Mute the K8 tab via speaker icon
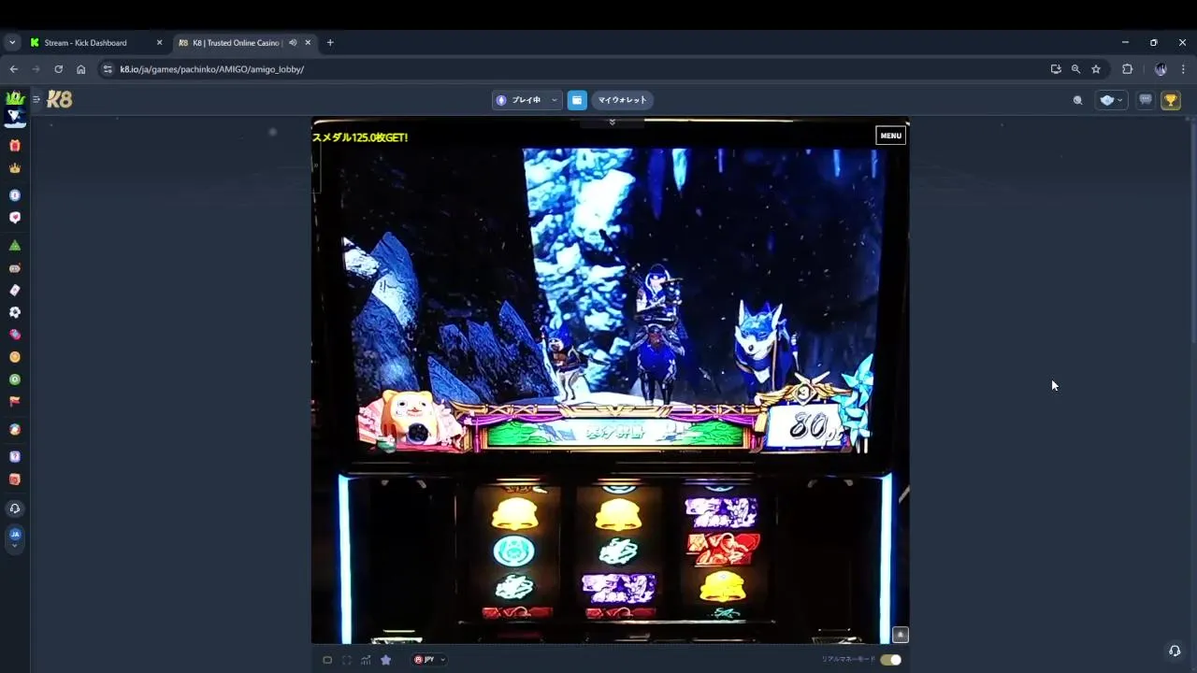Screen dimensions: 1197x673 (x=293, y=43)
